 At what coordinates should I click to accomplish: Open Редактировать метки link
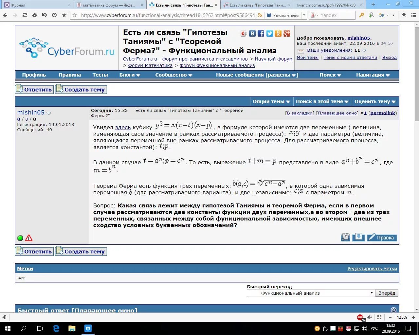click(x=372, y=269)
